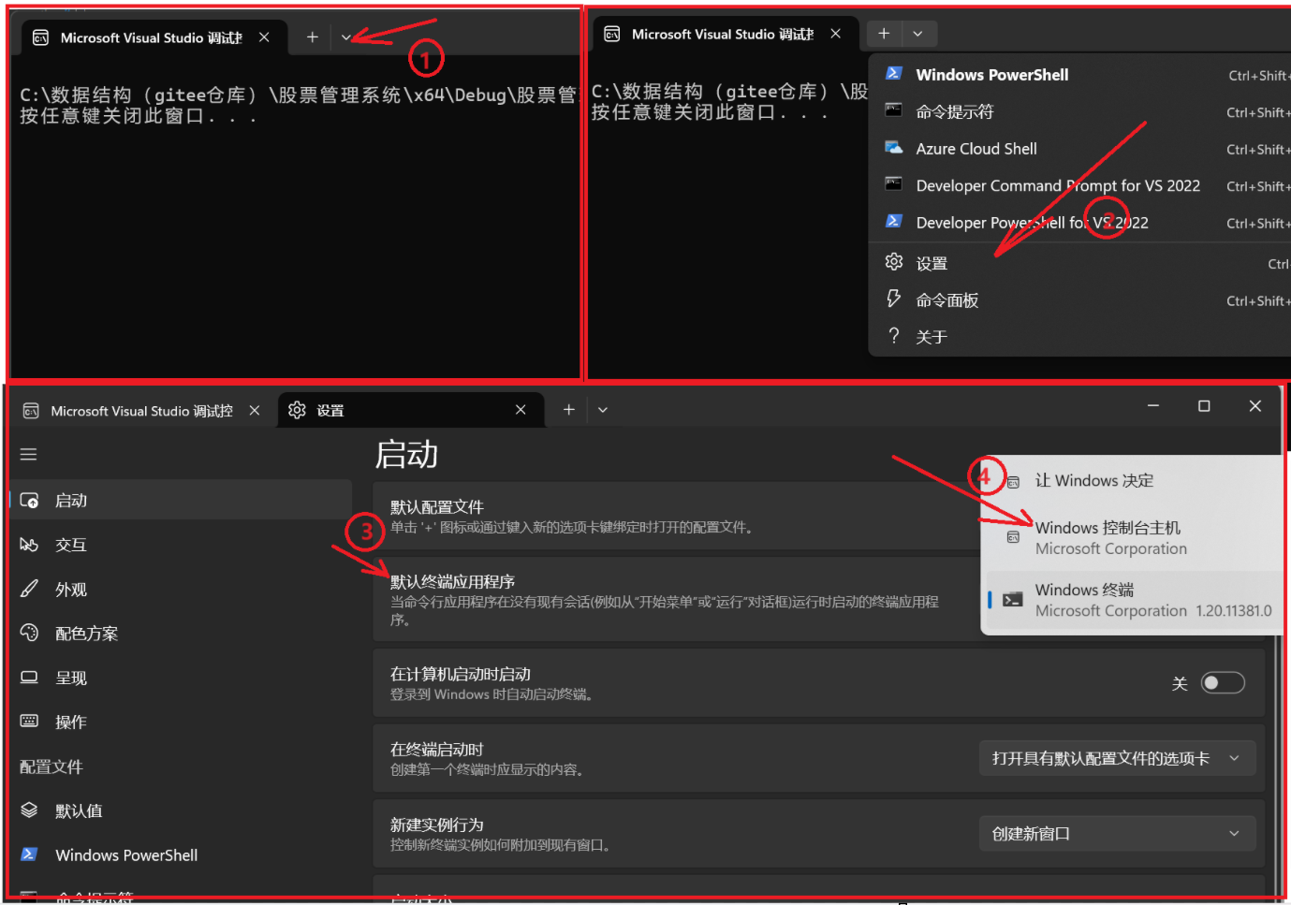
Task: Close the debug tab in top-right terminal
Action: click(x=835, y=34)
